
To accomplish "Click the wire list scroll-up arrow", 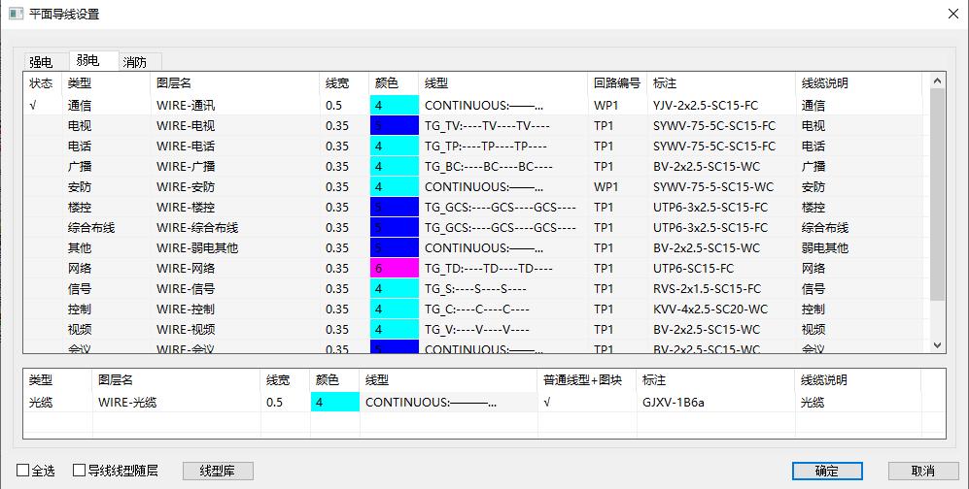I will (x=938, y=81).
